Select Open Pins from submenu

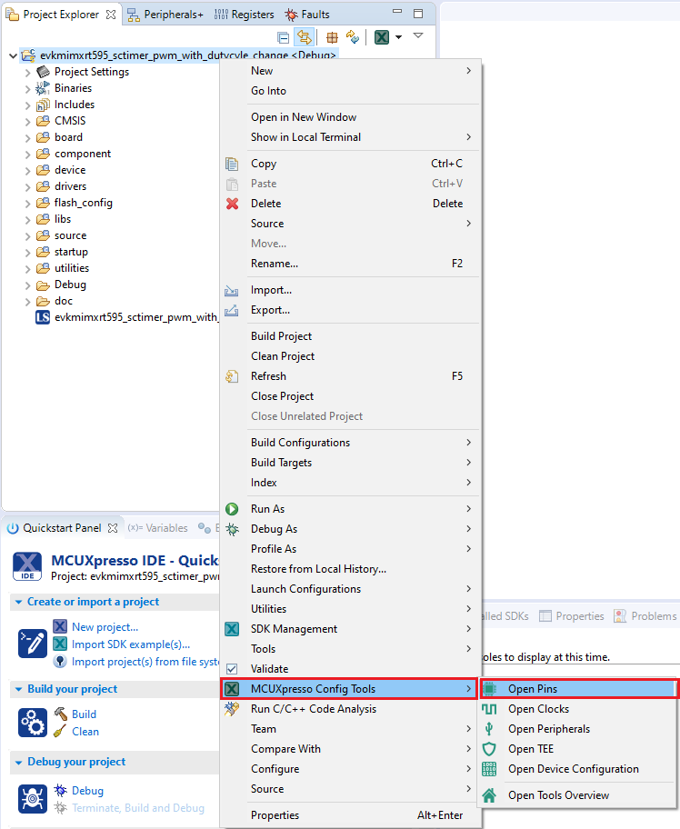point(533,689)
